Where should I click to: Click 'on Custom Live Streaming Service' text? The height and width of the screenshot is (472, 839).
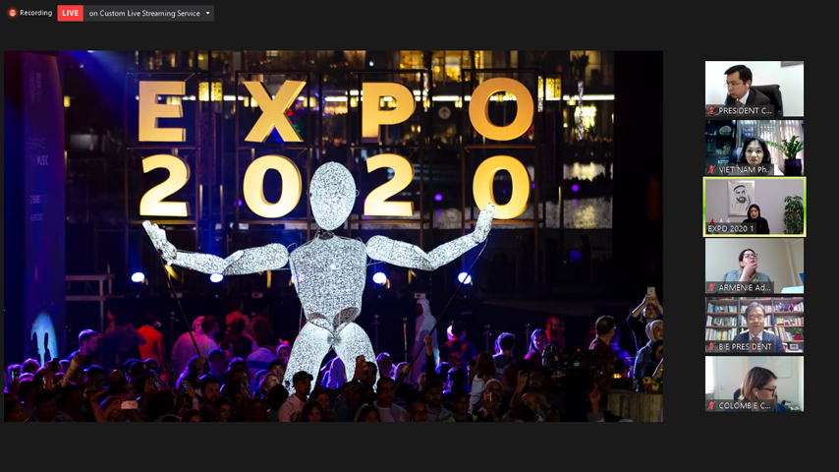pos(143,14)
